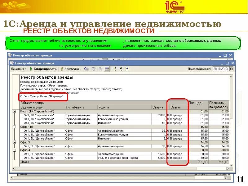Screen dimensions: 248x186
Task: Click Период: на конец дня 28.10.2010 line
Action: [x=42, y=82]
